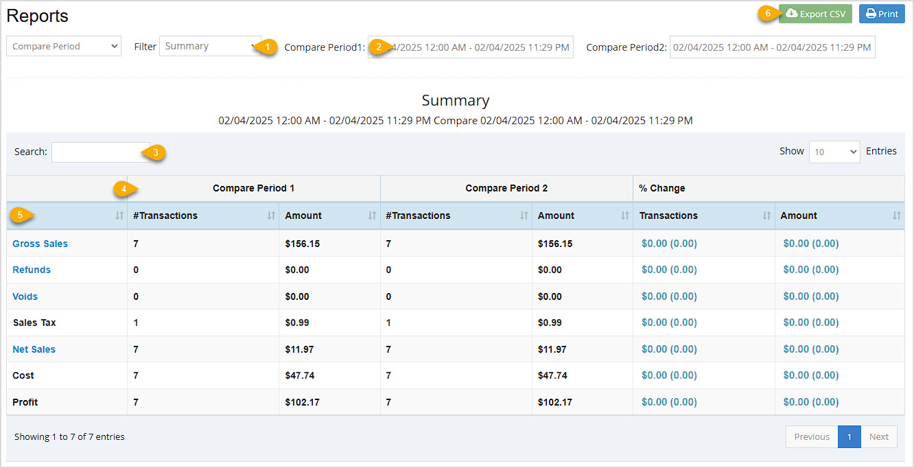View the Refunds report details
The height and width of the screenshot is (468, 914).
pyautogui.click(x=31, y=270)
